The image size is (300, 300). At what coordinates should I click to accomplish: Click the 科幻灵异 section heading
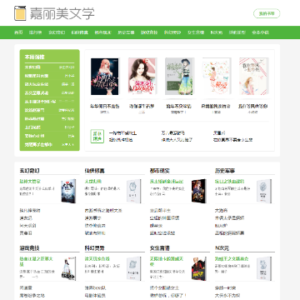click(x=94, y=247)
